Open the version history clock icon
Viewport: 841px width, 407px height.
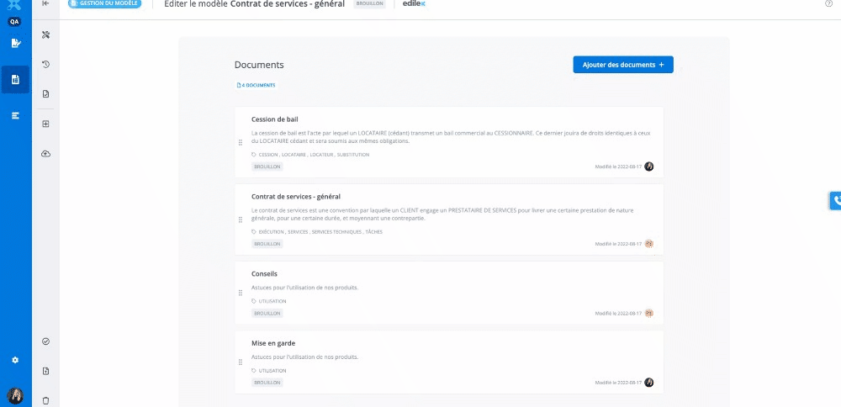(45, 64)
